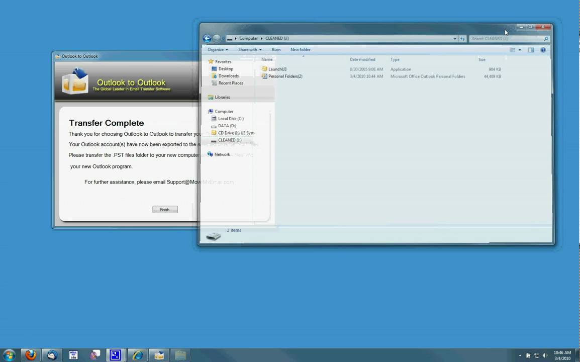Toggle the preview pane icon
This screenshot has width=580, height=362.
531,50
